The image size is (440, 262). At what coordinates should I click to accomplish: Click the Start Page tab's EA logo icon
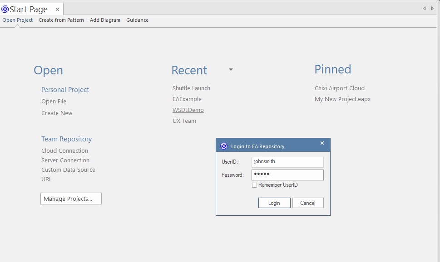(5, 9)
